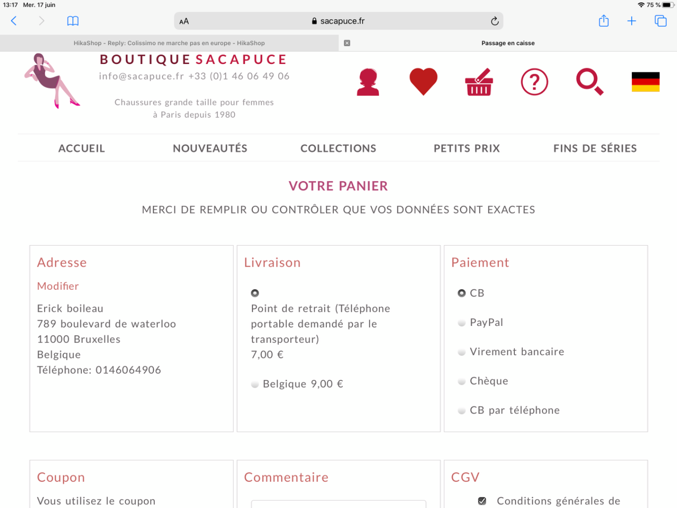Tap the sacapuce.fr address field
This screenshot has height=508, width=677.
(x=338, y=21)
